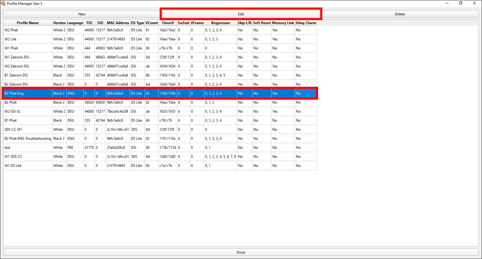The width and height of the screenshot is (482, 259).
Task: Click the New profile button
Action: (x=82, y=14)
